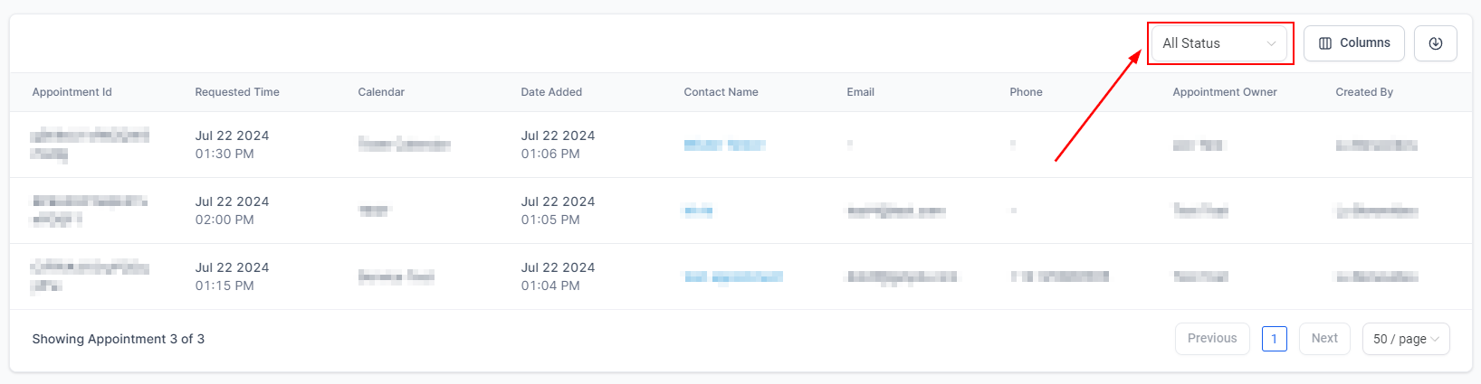1481x384 pixels.
Task: Click the Email column header
Action: [x=860, y=92]
